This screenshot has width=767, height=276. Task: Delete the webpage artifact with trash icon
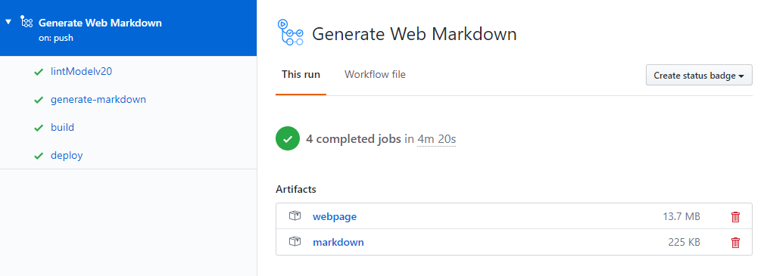click(735, 216)
